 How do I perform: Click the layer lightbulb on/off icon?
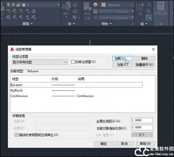(8, 5)
